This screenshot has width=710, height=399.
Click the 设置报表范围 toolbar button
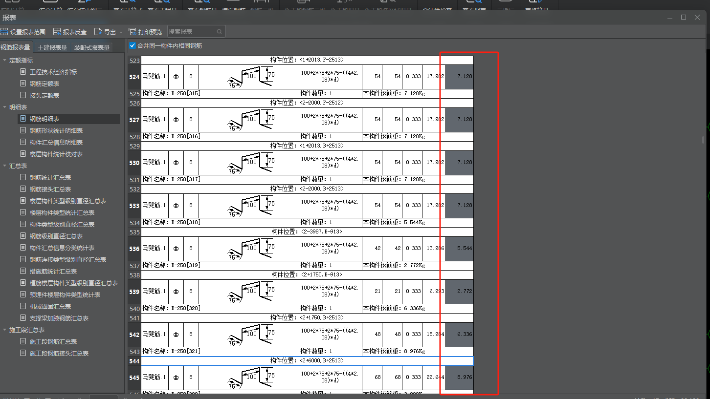tap(23, 32)
